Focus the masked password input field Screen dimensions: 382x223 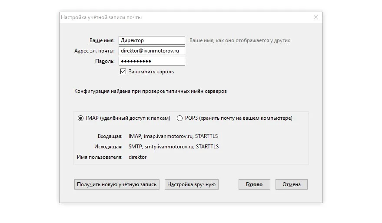[x=151, y=61]
